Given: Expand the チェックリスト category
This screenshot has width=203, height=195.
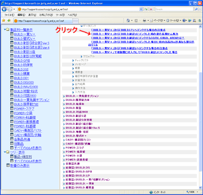Looking at the screenshot, I should [x=73, y=61].
